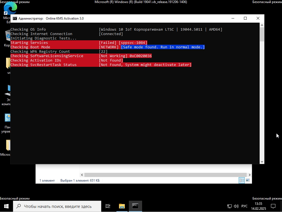The width and height of the screenshot is (282, 212).
Task: Maximize the Online KMS Activation window
Action: [x=245, y=18]
